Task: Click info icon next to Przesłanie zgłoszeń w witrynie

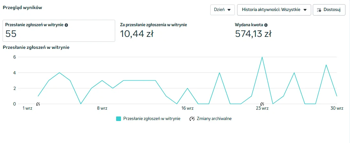Action: tap(66, 25)
